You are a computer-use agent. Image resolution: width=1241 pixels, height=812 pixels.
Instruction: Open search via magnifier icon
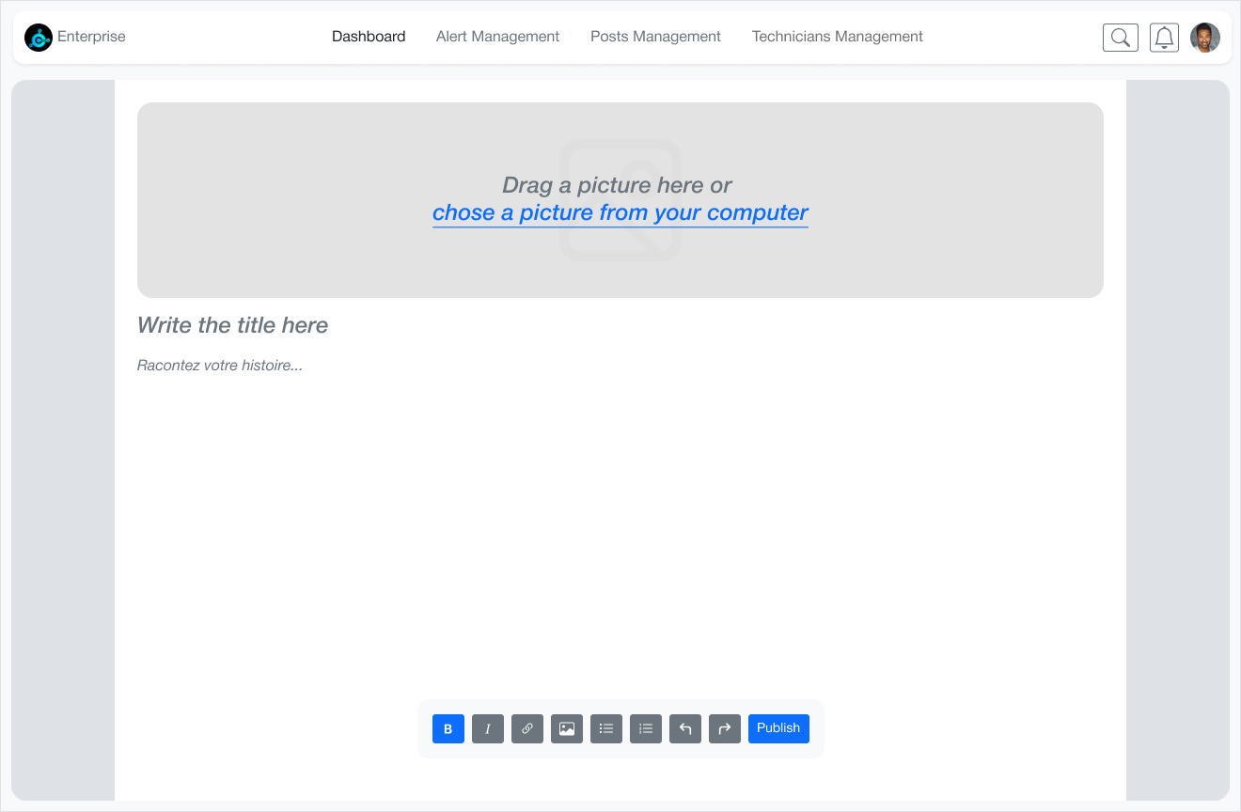pos(1121,38)
